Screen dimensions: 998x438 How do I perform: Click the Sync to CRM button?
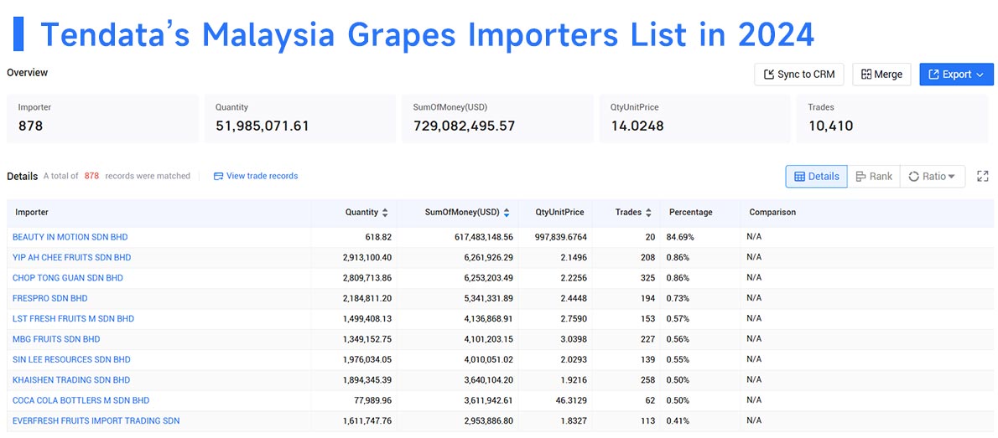798,75
